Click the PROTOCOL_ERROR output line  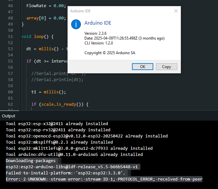104,179
